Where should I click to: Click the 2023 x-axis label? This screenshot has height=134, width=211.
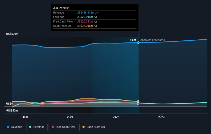point(161,117)
